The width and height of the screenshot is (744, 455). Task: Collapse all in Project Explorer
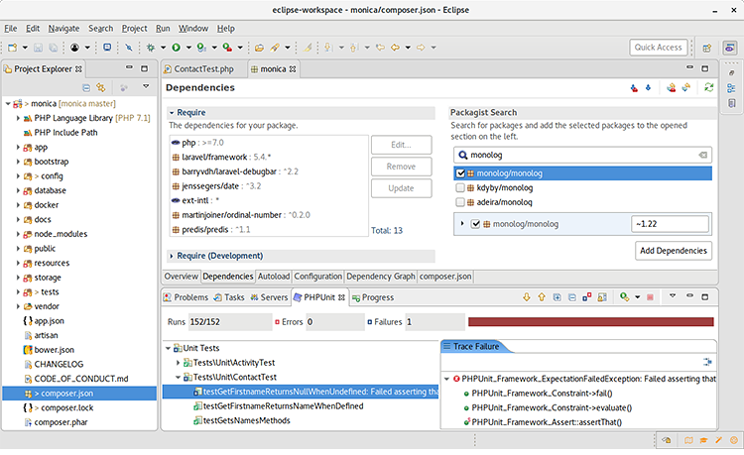(86, 88)
